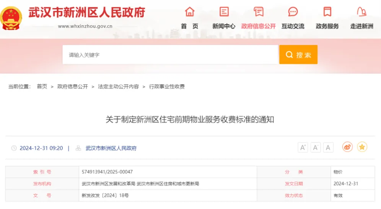Click the national emblem logo

point(11,18)
